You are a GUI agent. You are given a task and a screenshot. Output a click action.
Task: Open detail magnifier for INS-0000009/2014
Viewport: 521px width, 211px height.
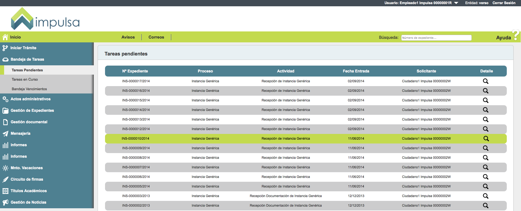(x=485, y=148)
